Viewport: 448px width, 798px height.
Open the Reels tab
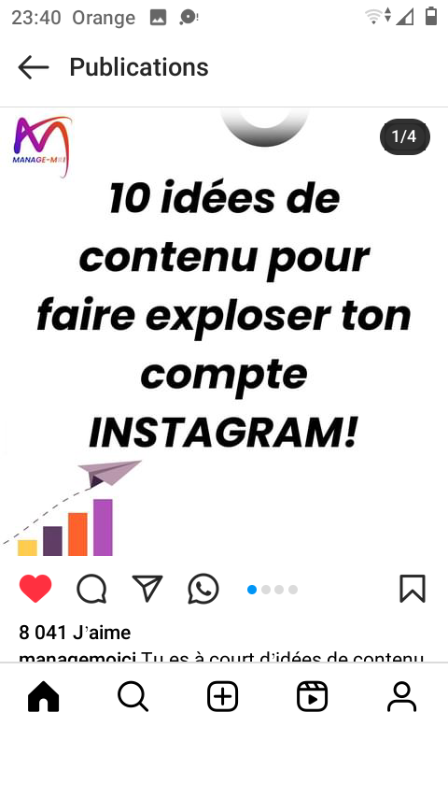pyautogui.click(x=313, y=696)
